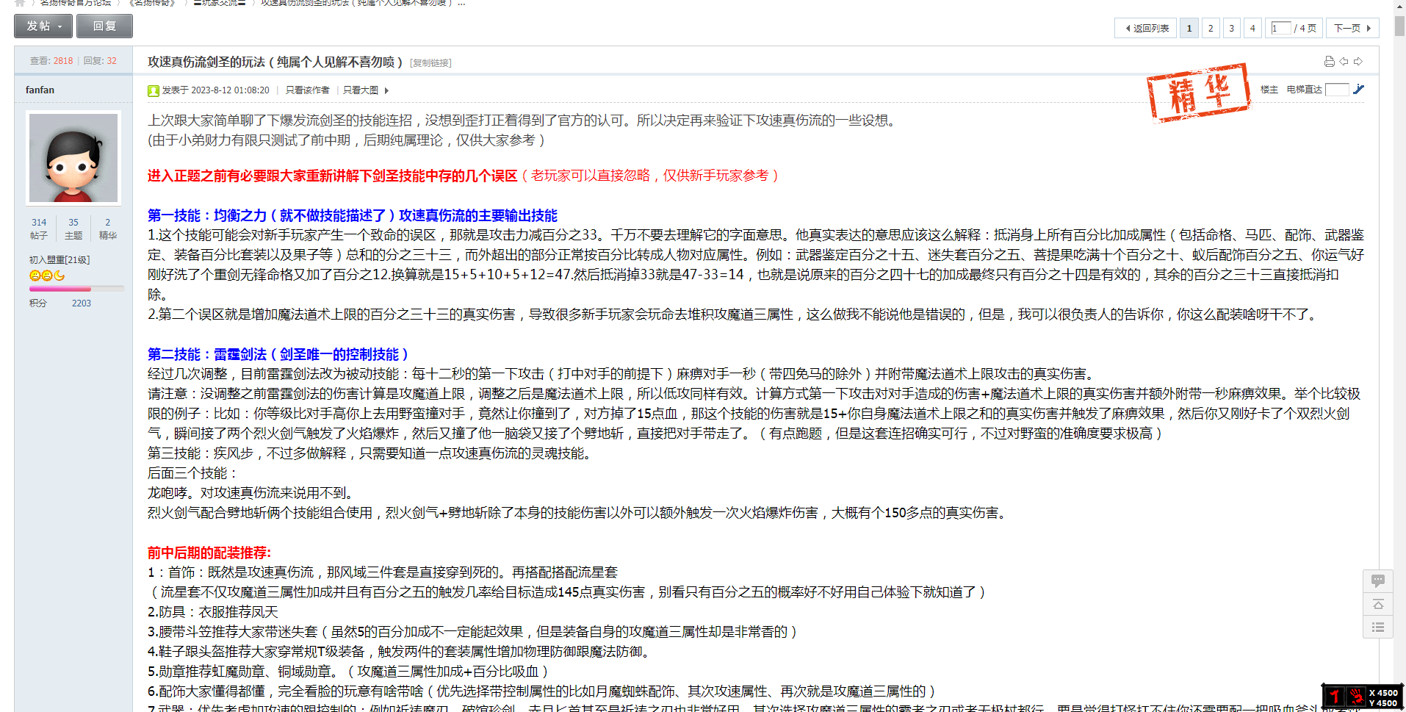This screenshot has height=712, width=1406.
Task: Click the red heading 前中后期的配装推荐
Action: (x=209, y=553)
